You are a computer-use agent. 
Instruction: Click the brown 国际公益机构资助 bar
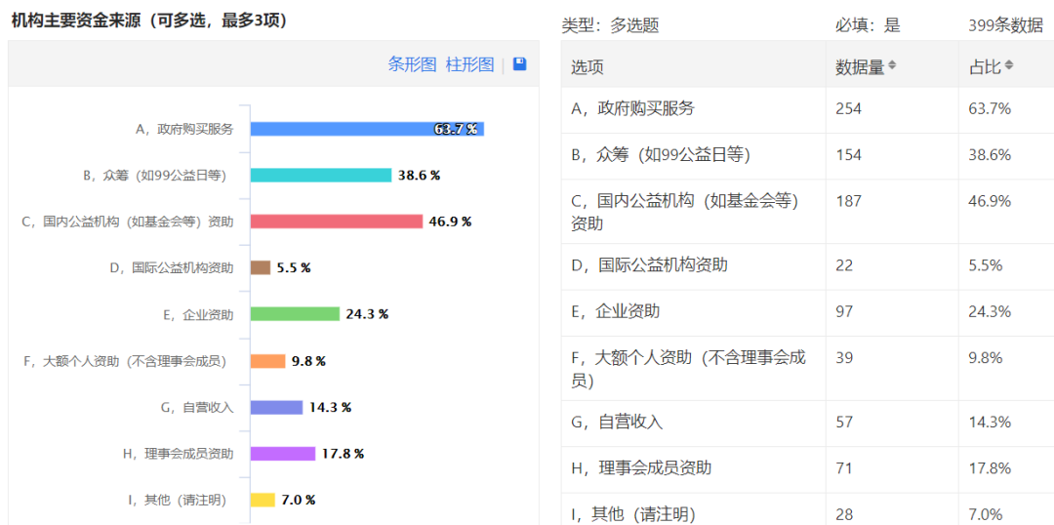point(261,267)
